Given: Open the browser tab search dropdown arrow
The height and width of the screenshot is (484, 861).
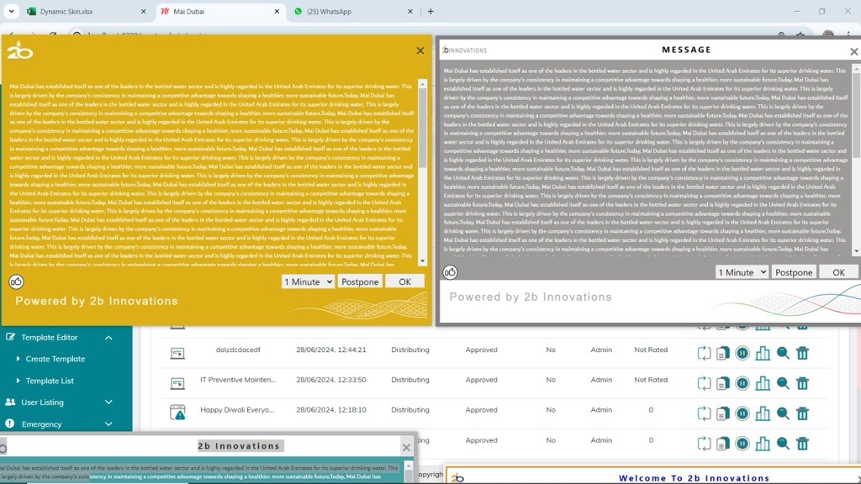Looking at the screenshot, I should pos(11,11).
